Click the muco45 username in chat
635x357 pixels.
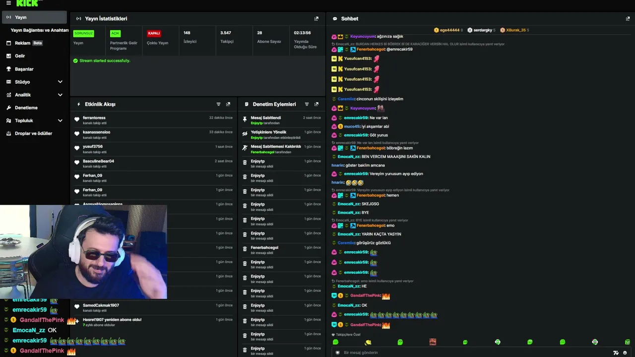tap(352, 126)
